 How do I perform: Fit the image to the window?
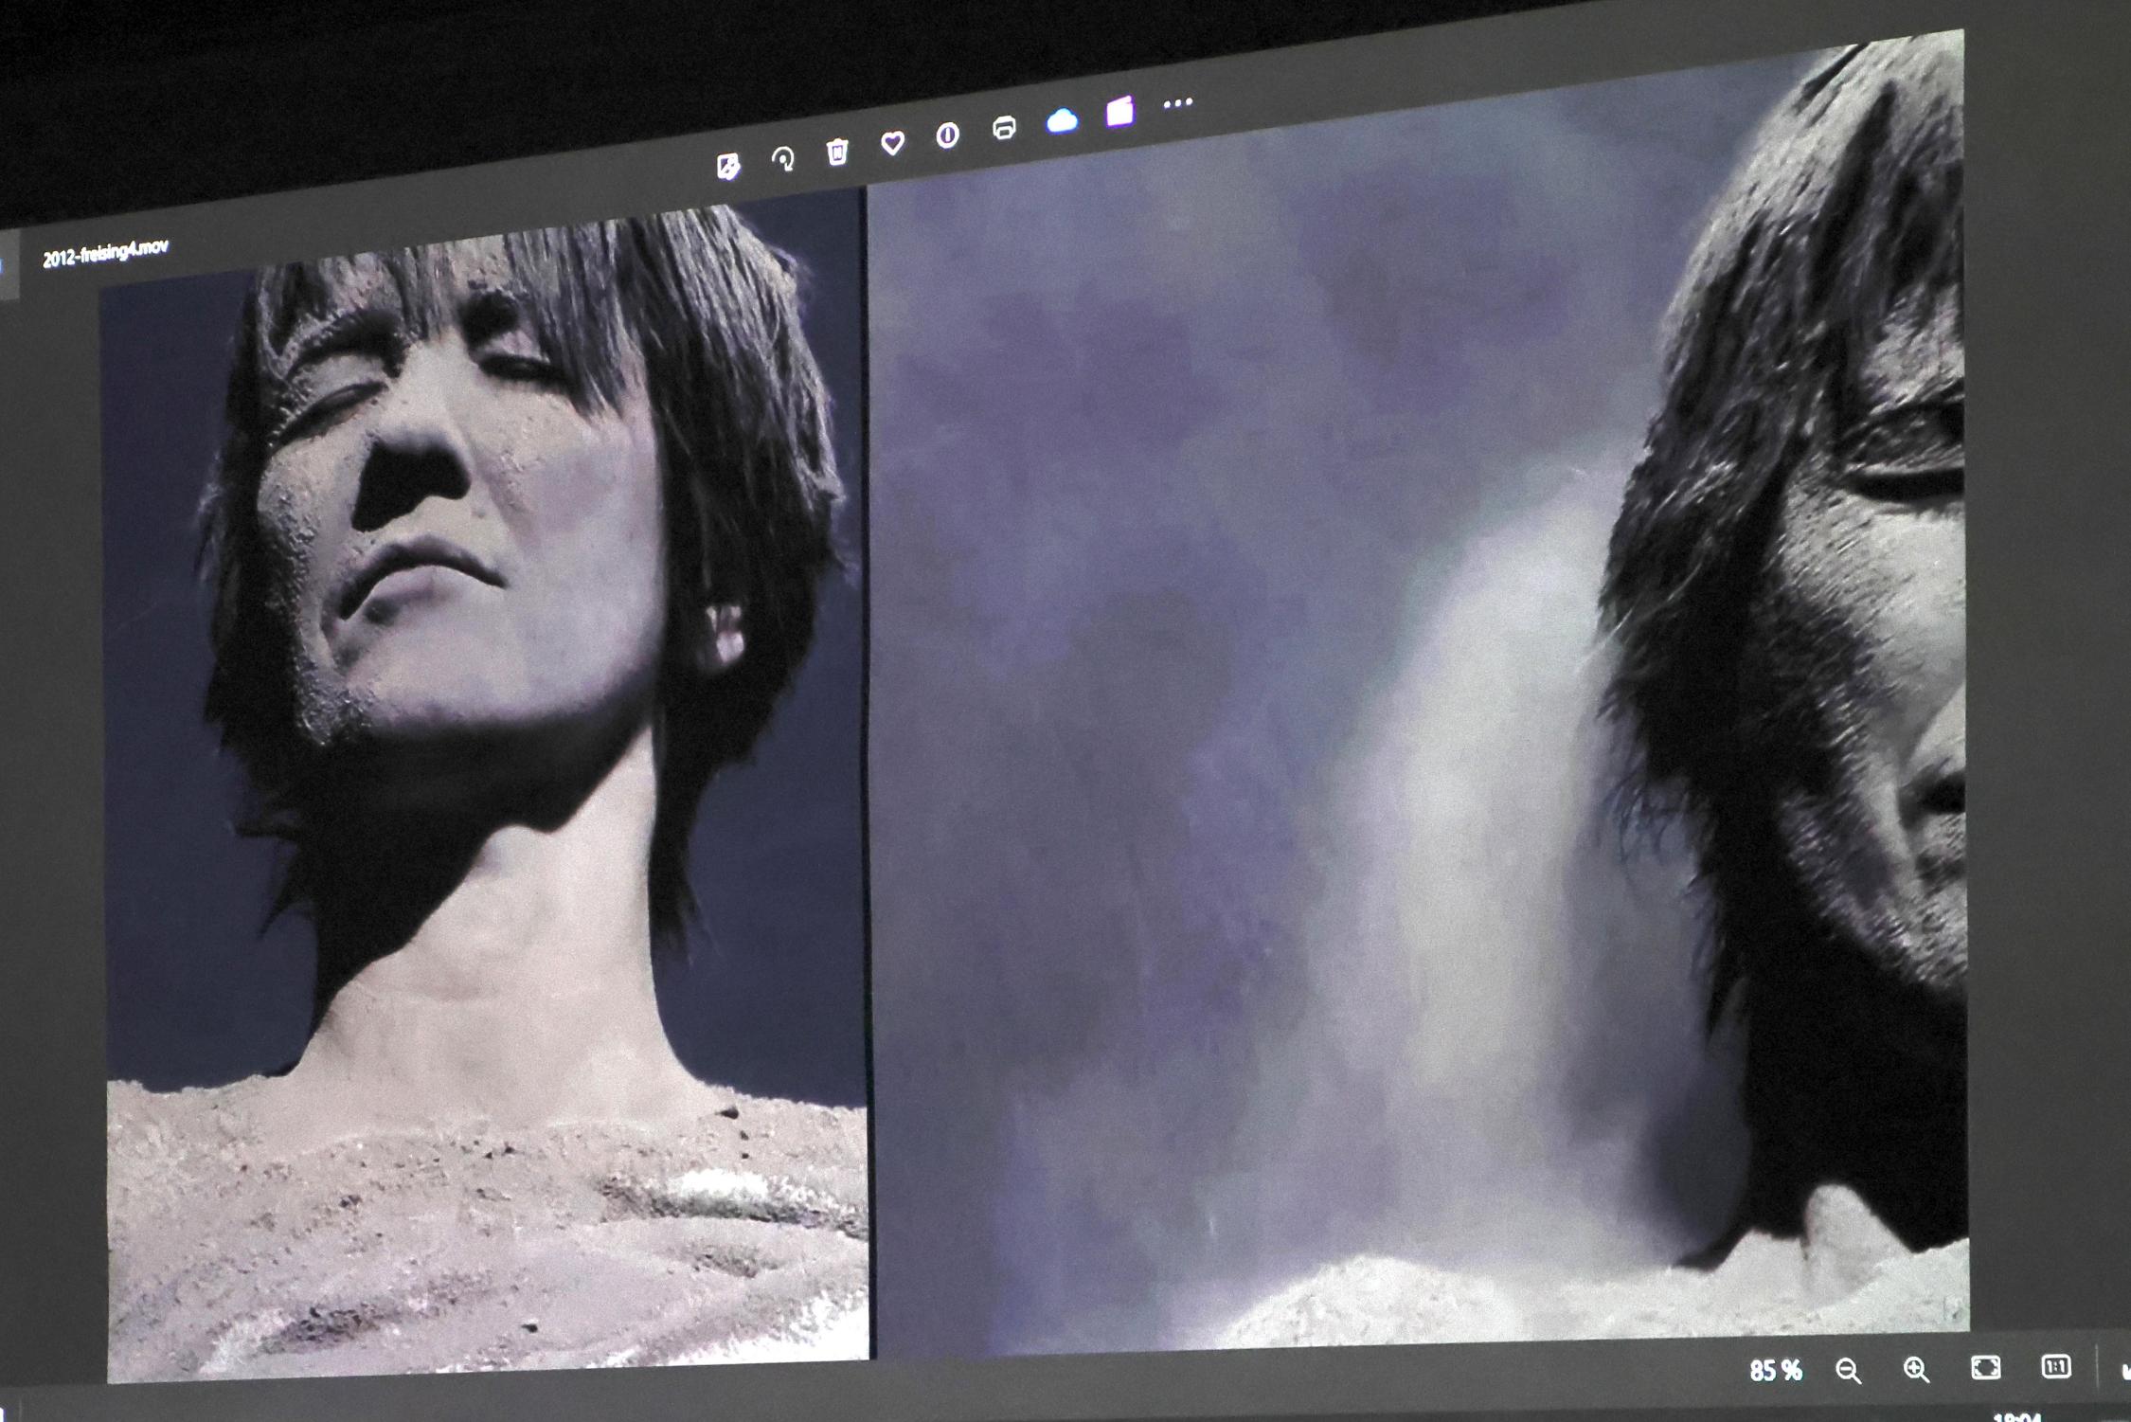(1985, 1367)
